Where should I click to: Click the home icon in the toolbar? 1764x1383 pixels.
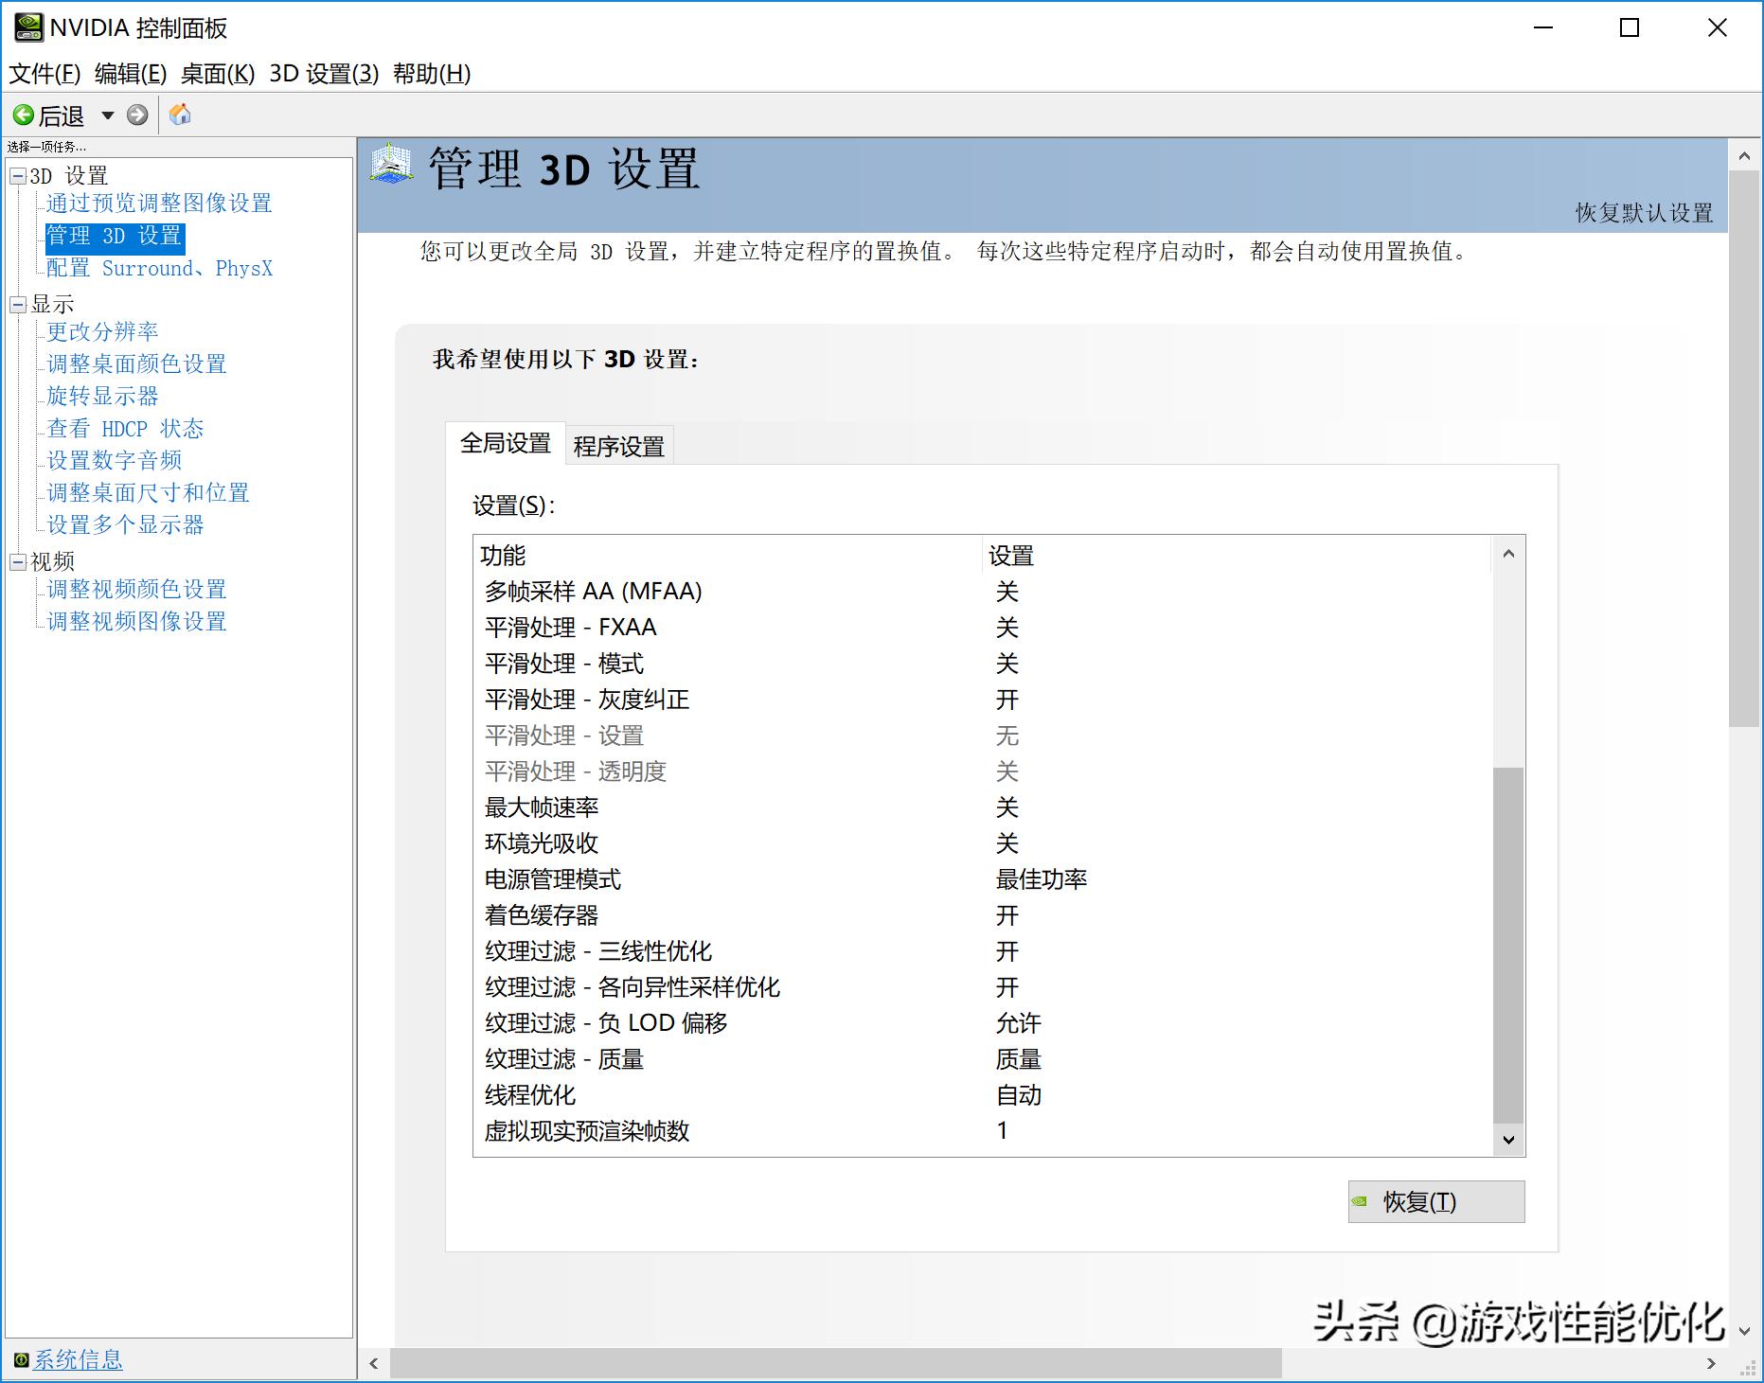pos(180,115)
